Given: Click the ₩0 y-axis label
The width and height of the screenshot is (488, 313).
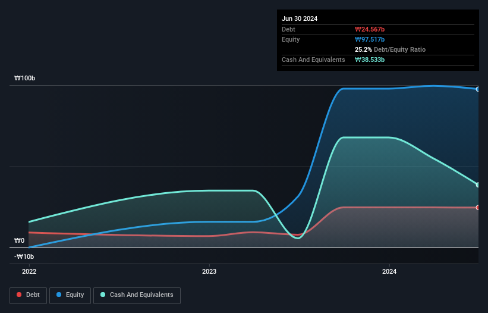Looking at the screenshot, I should [x=19, y=240].
